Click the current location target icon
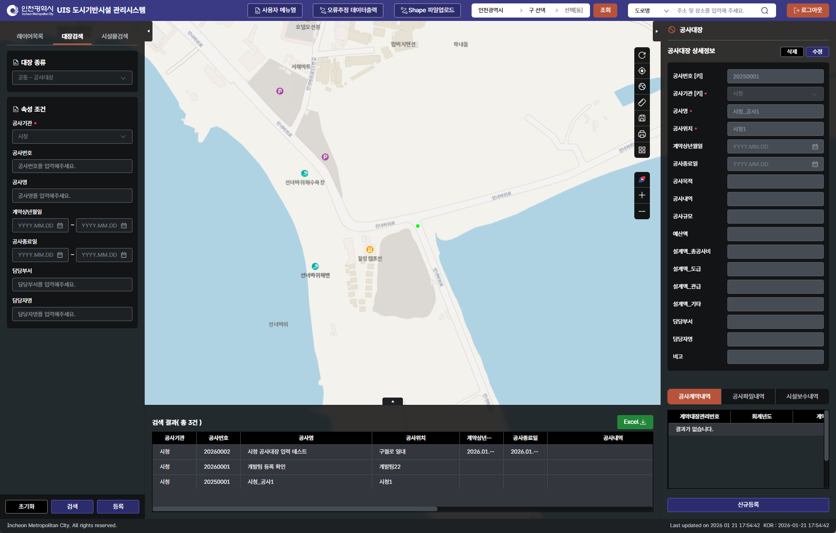Viewport: 836px width, 533px height. pos(642,71)
